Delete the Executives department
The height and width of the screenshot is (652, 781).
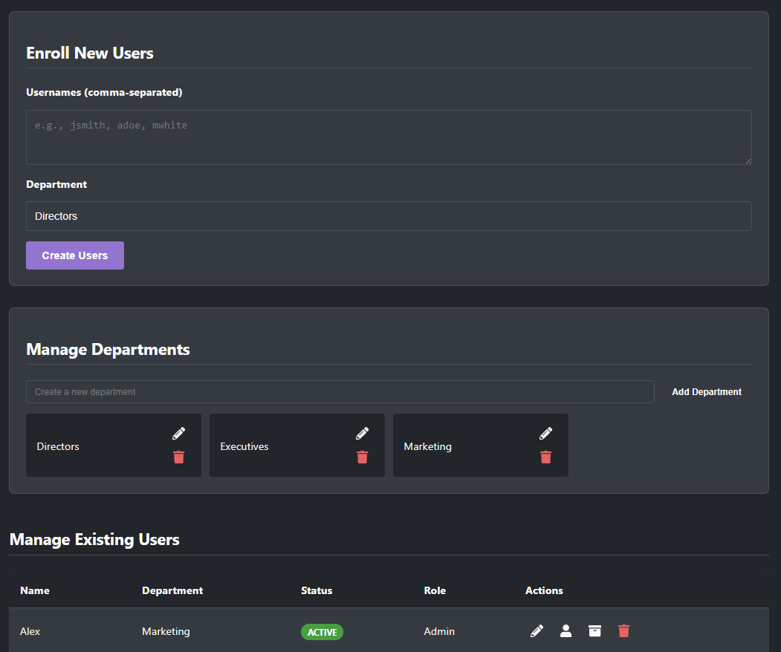pos(362,457)
